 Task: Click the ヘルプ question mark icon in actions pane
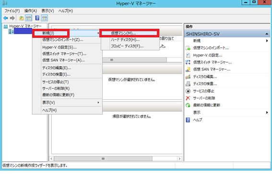[188, 120]
